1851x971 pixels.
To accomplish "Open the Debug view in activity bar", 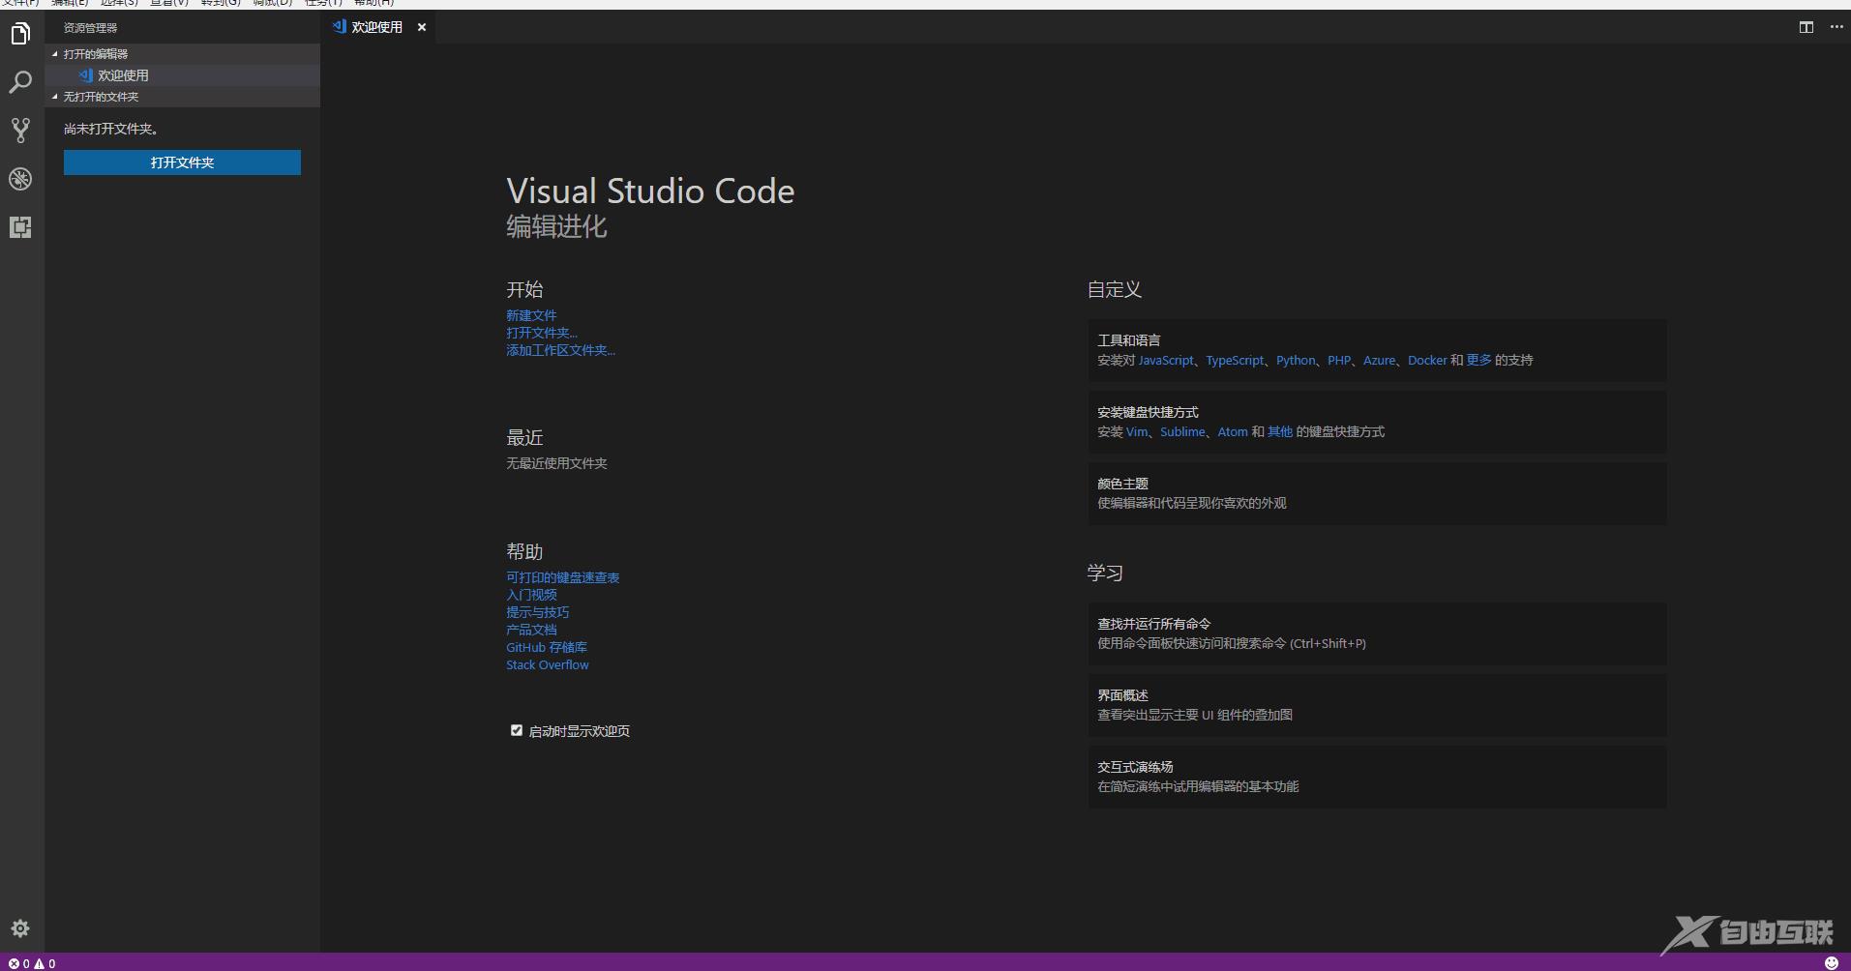I will tap(20, 179).
